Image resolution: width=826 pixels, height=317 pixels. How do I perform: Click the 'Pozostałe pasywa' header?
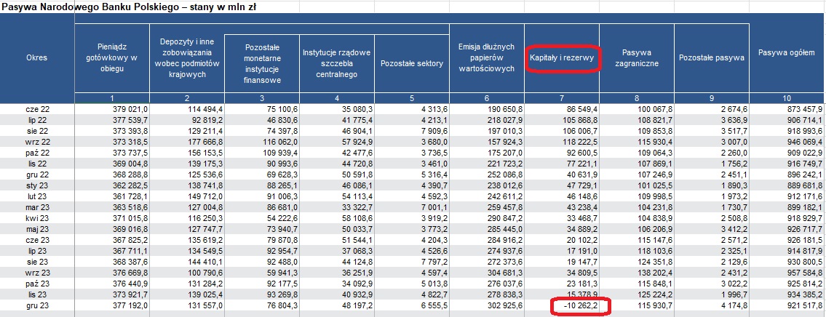tap(712, 58)
